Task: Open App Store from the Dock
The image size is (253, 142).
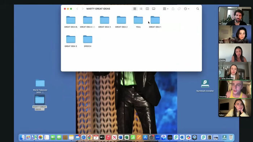Action: tap(145, 137)
